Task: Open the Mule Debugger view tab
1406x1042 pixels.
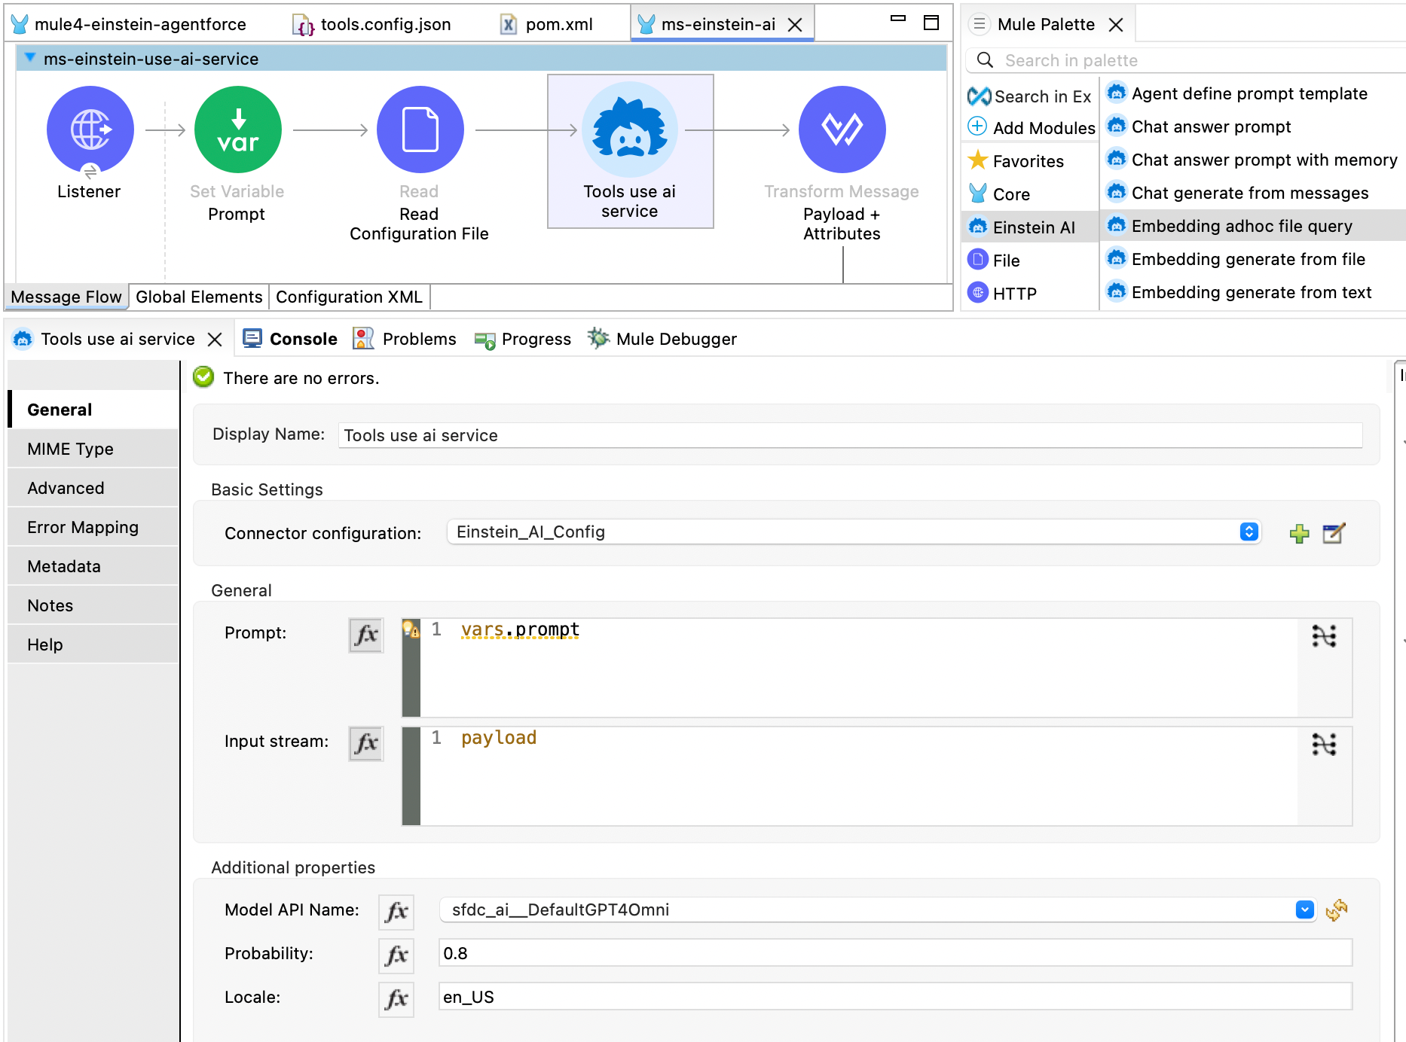Action: (663, 339)
